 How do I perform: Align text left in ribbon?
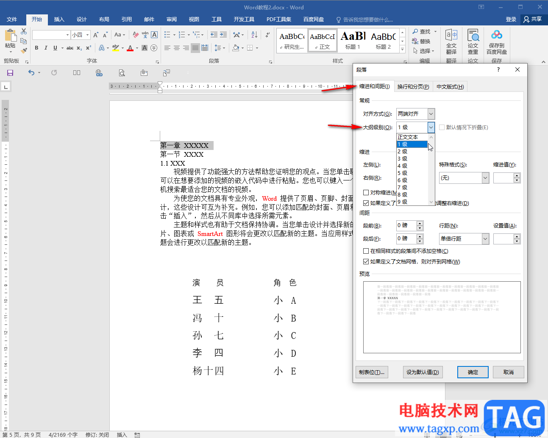[x=167, y=48]
